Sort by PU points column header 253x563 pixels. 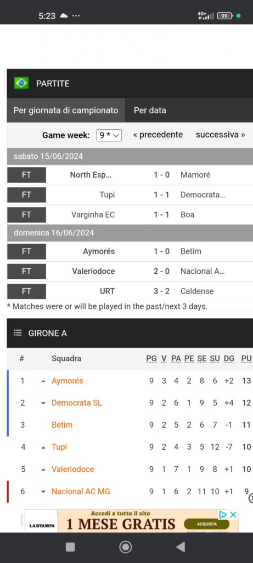pos(246,358)
